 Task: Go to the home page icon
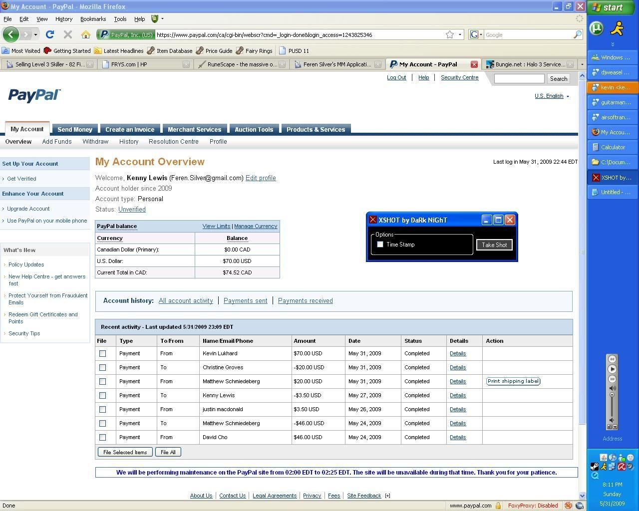pyautogui.click(x=86, y=34)
